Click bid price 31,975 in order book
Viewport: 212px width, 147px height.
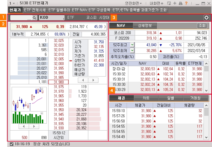59,87
